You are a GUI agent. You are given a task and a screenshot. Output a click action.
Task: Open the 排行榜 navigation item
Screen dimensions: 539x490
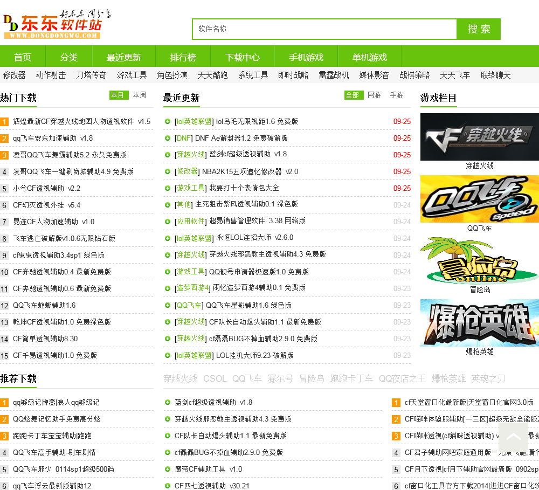[183, 57]
